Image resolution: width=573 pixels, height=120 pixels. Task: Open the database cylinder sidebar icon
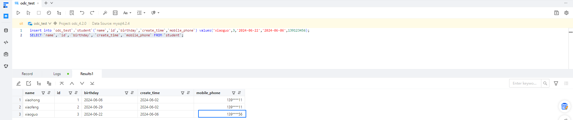coord(6,30)
